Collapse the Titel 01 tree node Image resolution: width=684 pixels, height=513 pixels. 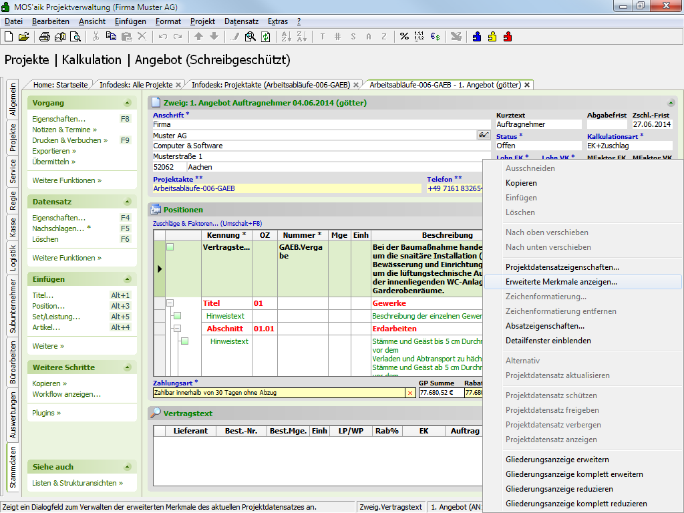[170, 303]
